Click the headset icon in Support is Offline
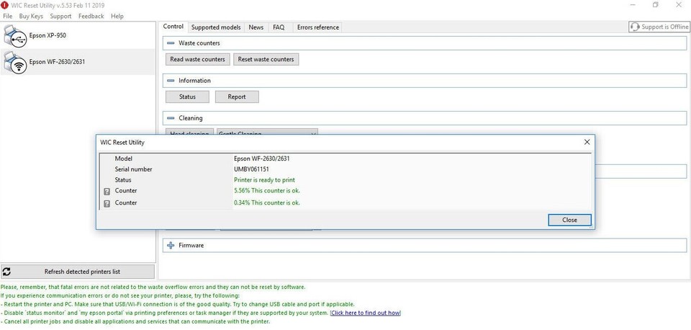 [x=635, y=27]
